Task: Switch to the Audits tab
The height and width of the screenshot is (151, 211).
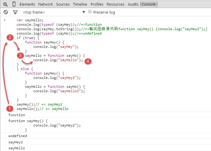Action: 133,4
